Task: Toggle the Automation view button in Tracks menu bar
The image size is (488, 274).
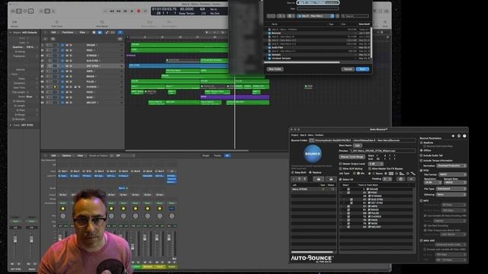Action: [107, 32]
